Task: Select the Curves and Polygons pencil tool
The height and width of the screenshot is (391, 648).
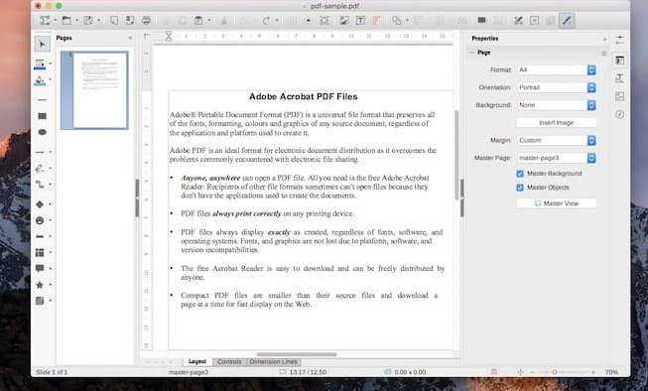Action: pos(40,169)
